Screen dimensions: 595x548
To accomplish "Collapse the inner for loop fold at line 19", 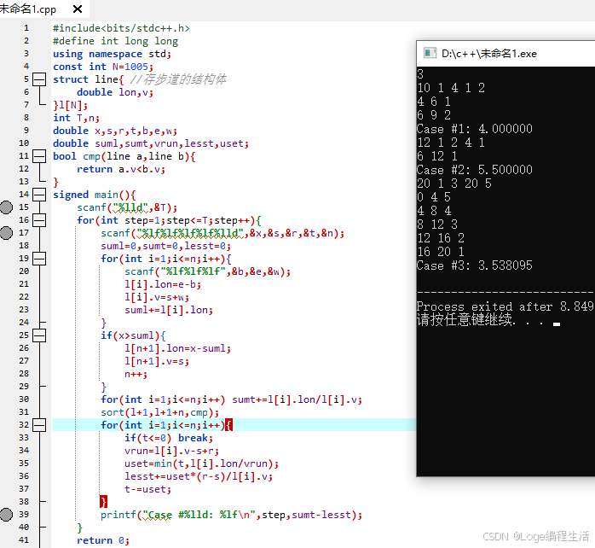I will coord(39,259).
